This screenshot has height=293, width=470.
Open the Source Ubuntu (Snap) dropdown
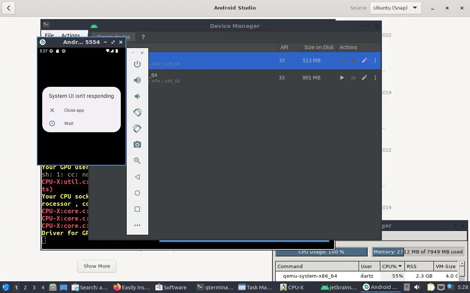click(x=395, y=8)
